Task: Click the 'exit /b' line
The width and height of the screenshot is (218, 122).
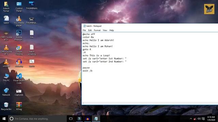Action: pyautogui.click(x=88, y=71)
